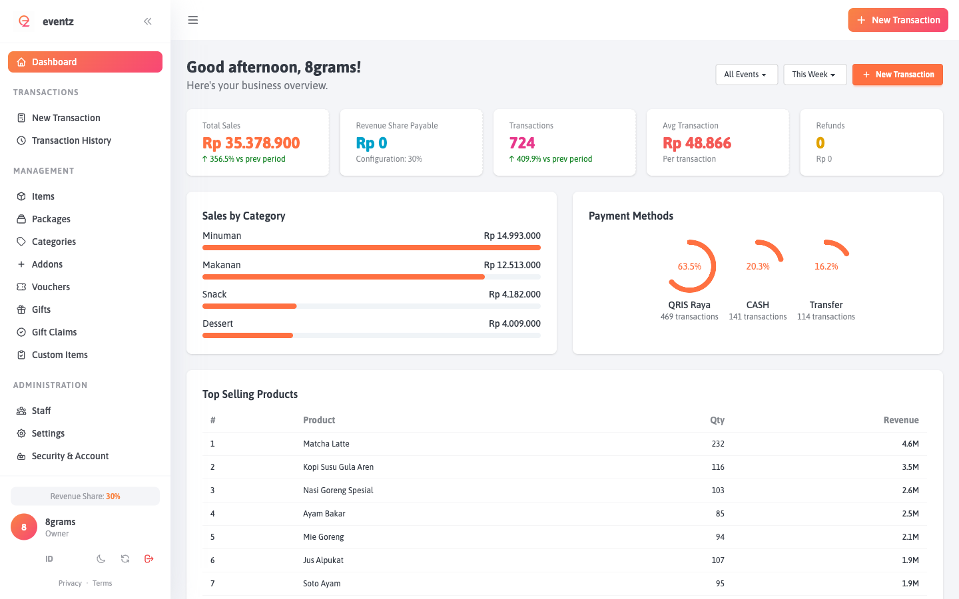Click the Gifts present icon
This screenshot has width=959, height=599.
click(21, 309)
